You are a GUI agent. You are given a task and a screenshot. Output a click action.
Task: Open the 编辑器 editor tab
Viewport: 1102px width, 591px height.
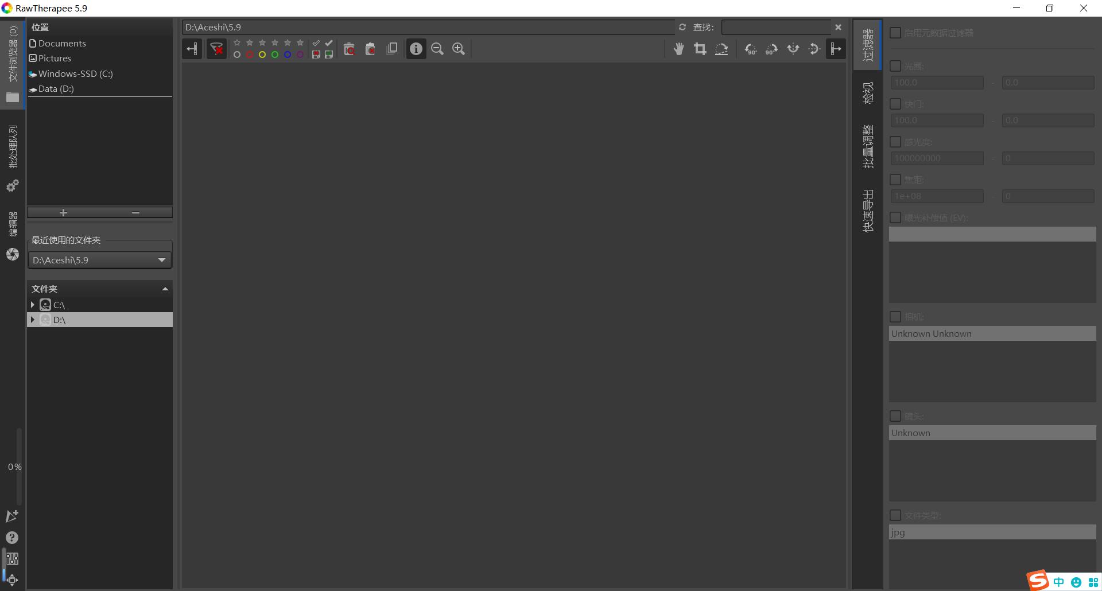[x=13, y=236]
